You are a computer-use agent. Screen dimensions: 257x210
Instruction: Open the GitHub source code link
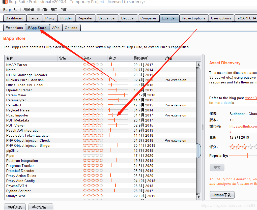(243, 126)
